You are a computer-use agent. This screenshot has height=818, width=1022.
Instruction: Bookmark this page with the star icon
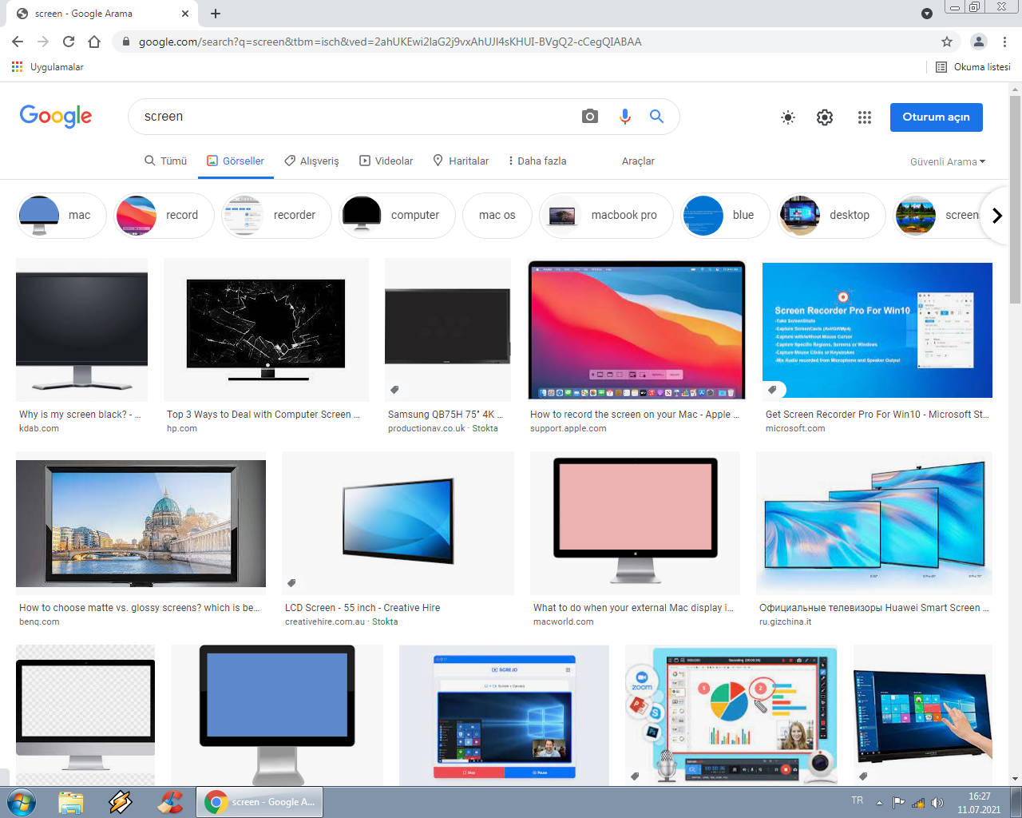pos(947,42)
